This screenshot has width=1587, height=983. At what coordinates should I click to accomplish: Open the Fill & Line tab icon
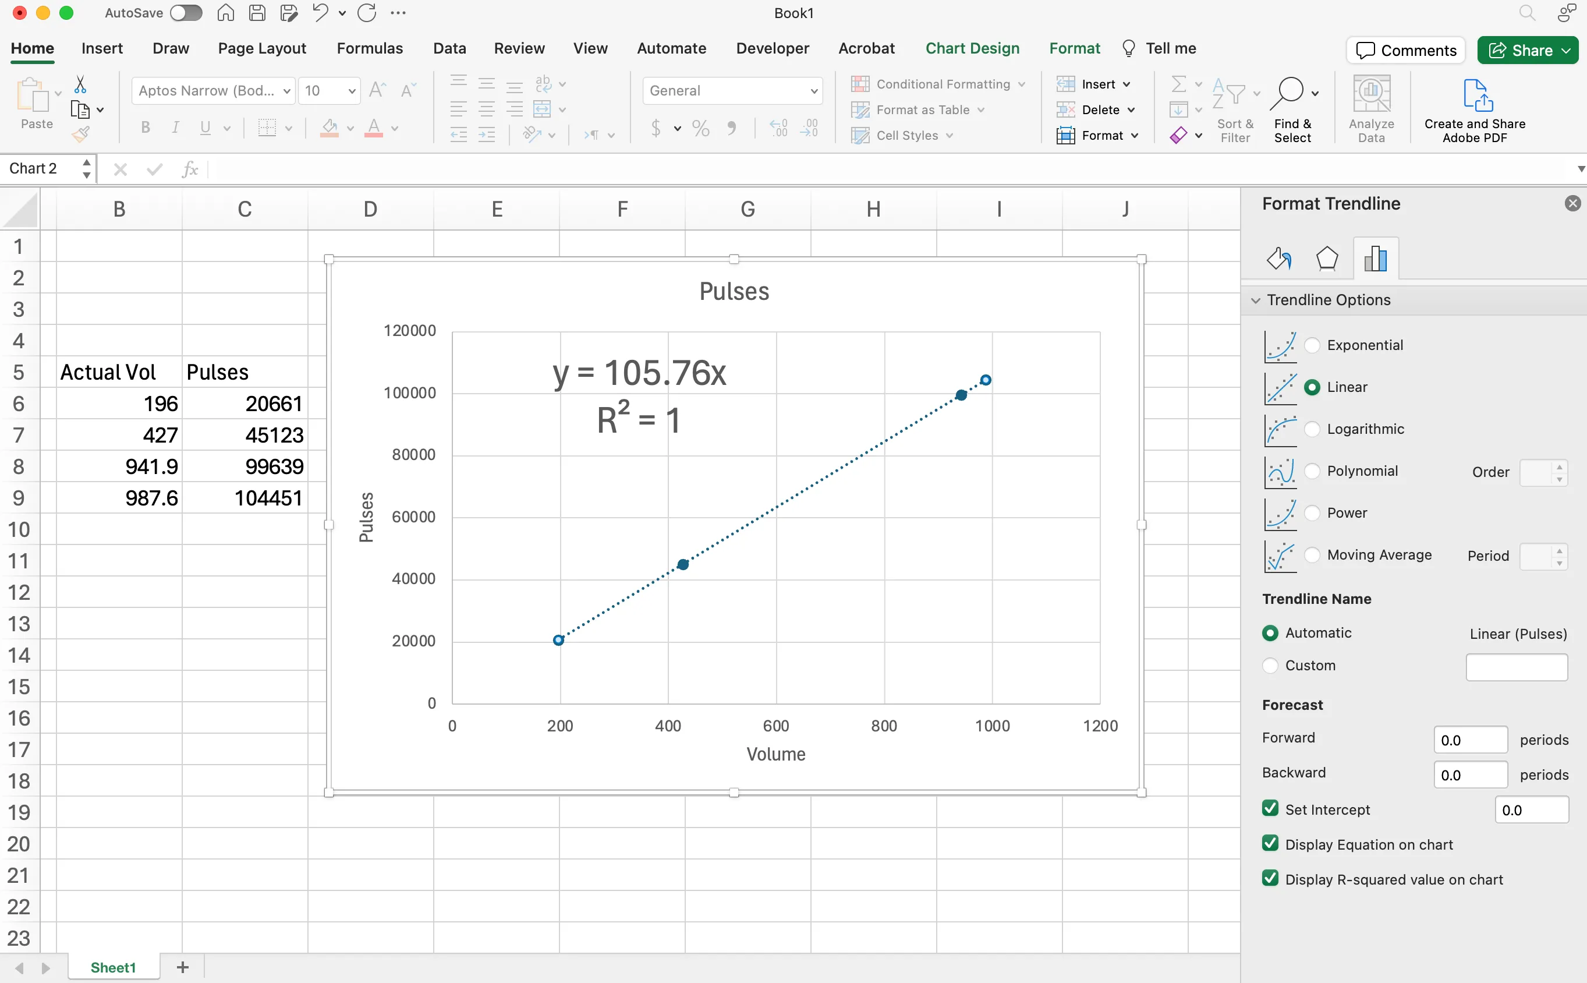pyautogui.click(x=1278, y=259)
